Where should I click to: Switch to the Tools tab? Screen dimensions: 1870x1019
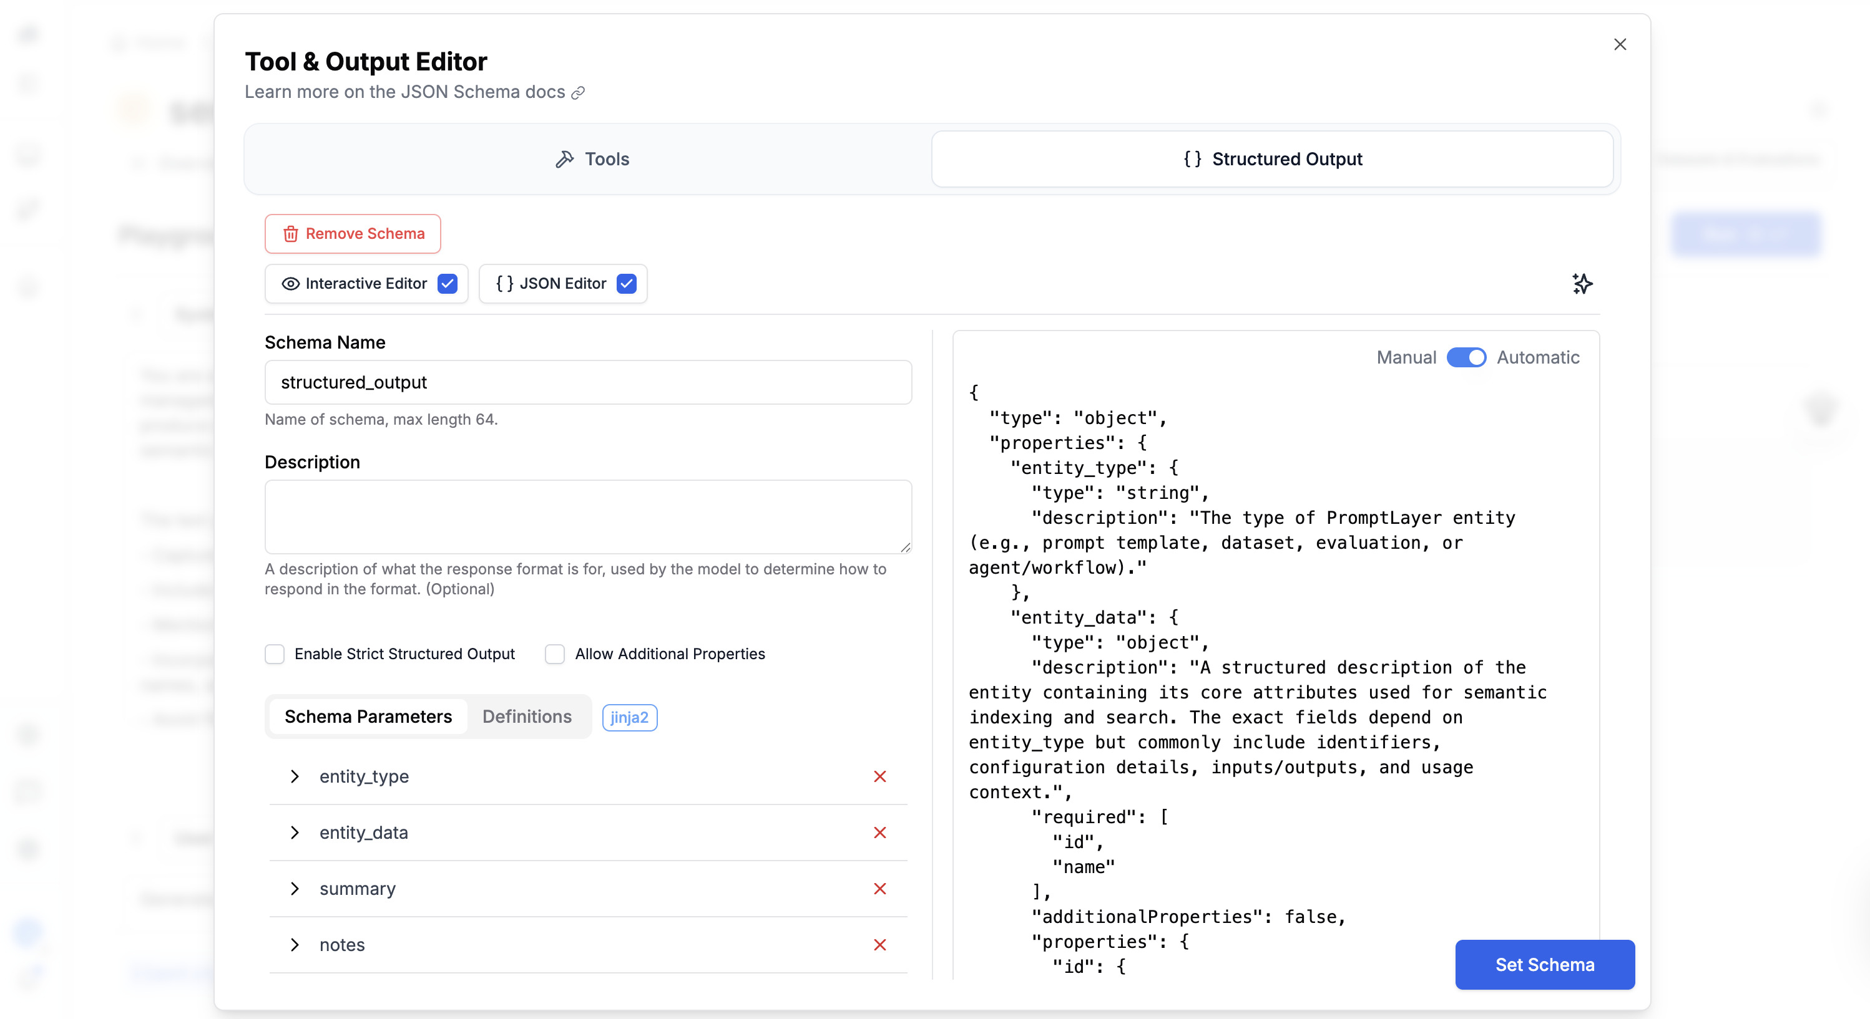pos(591,159)
